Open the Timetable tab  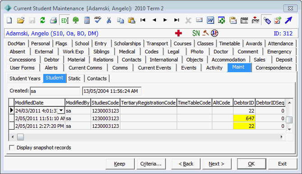tap(229, 43)
